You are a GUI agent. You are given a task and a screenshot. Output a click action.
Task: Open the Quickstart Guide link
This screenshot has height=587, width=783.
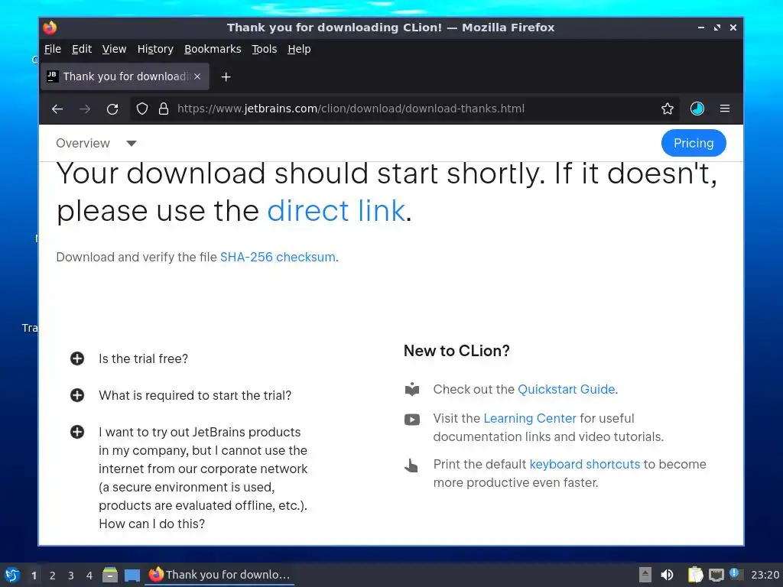tap(567, 389)
